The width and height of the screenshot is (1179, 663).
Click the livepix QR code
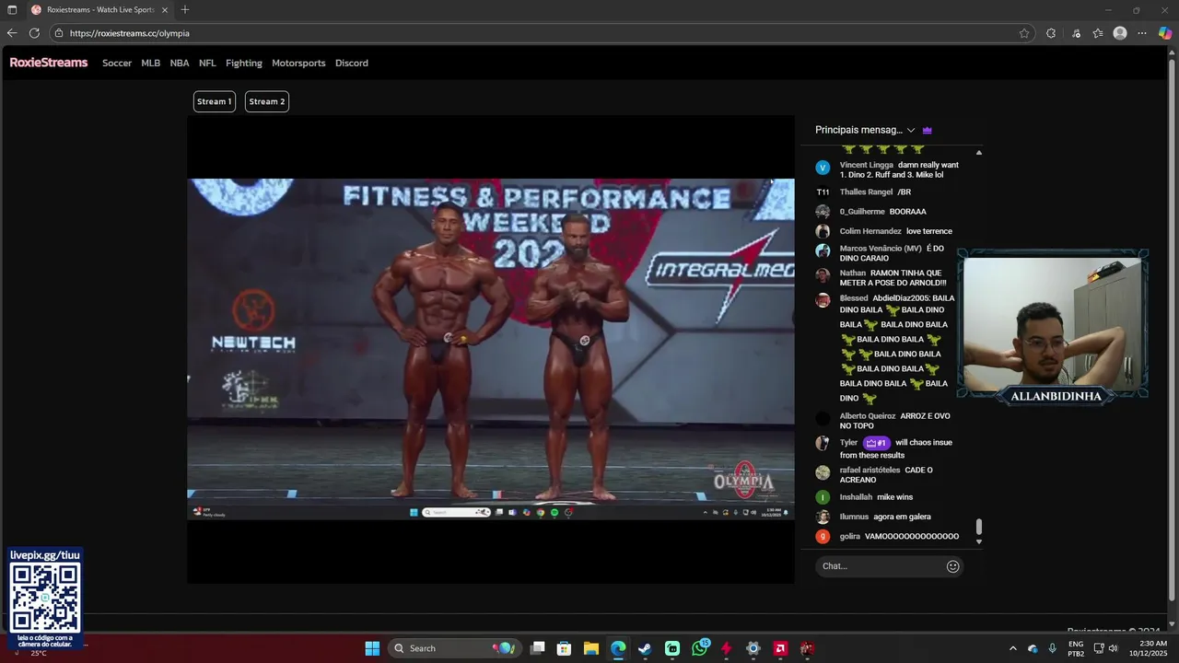[x=45, y=598]
